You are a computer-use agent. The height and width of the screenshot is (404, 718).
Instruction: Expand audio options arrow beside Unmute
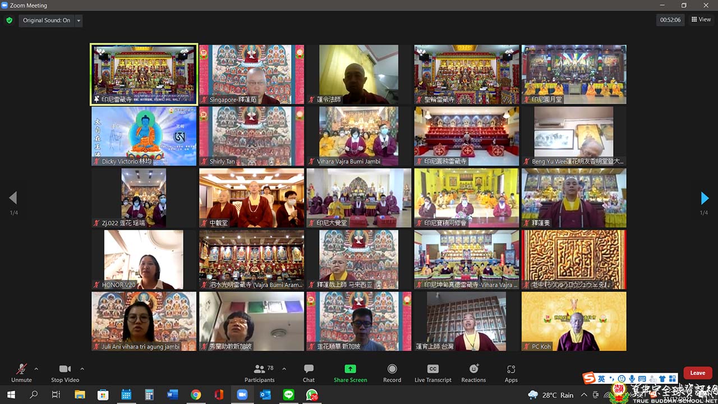point(36,369)
